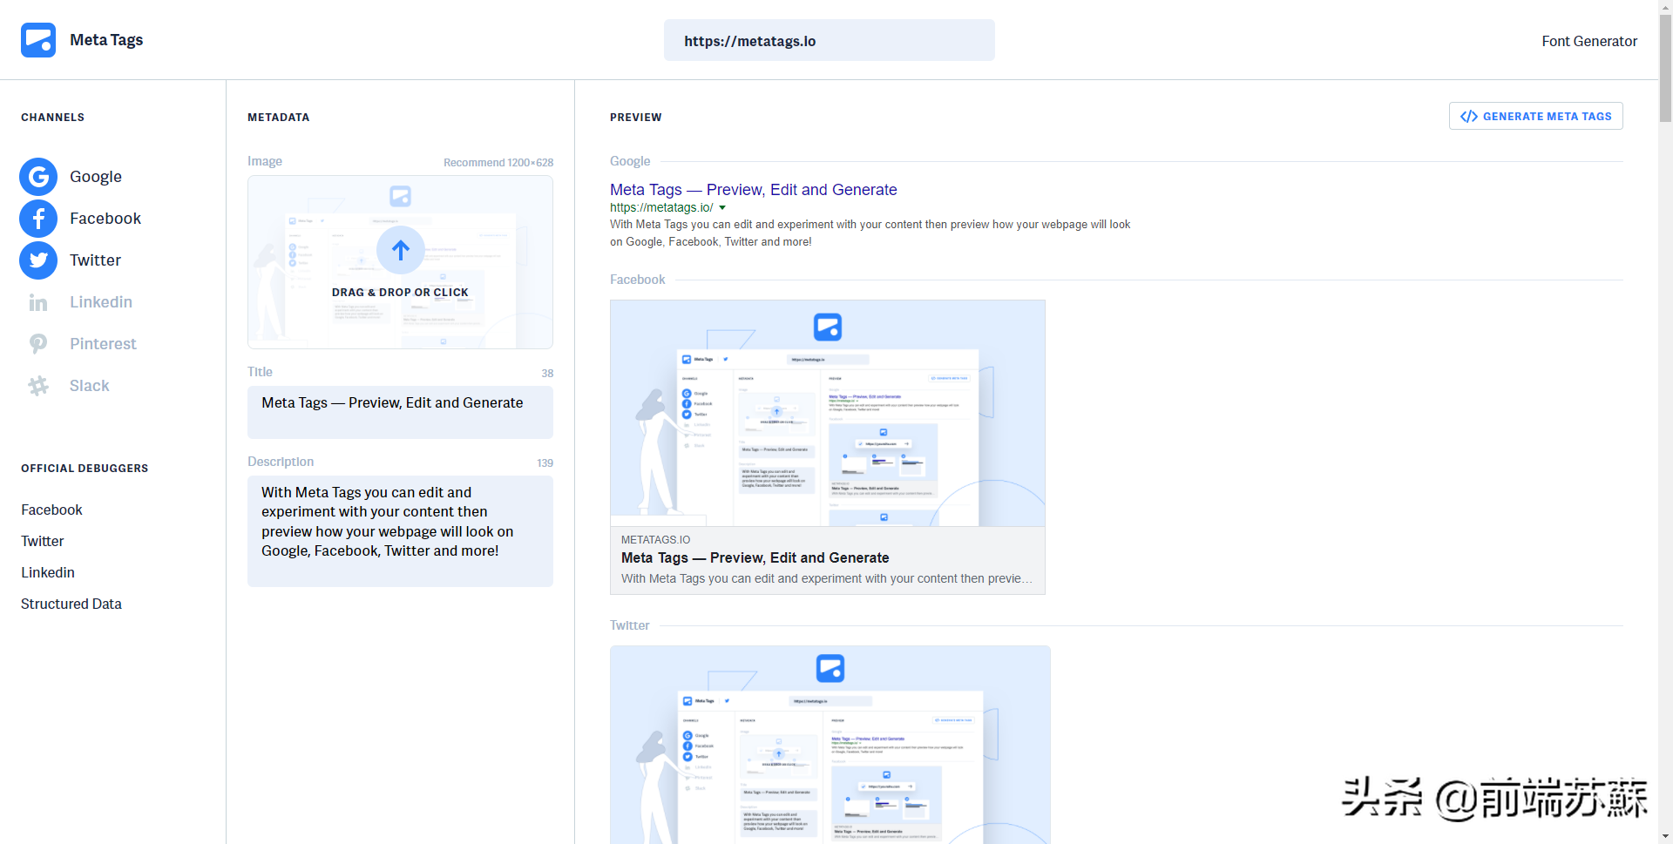This screenshot has height=844, width=1673.
Task: Click the Google preview description text
Action: 870,233
